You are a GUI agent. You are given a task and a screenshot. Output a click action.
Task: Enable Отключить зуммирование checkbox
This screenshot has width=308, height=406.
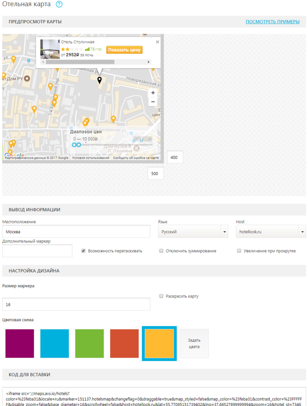(161, 251)
